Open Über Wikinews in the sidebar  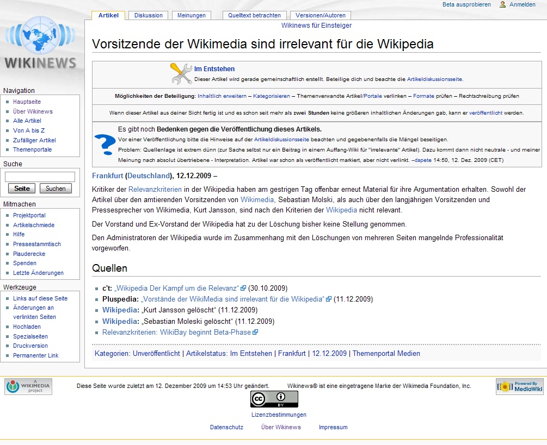tap(33, 111)
